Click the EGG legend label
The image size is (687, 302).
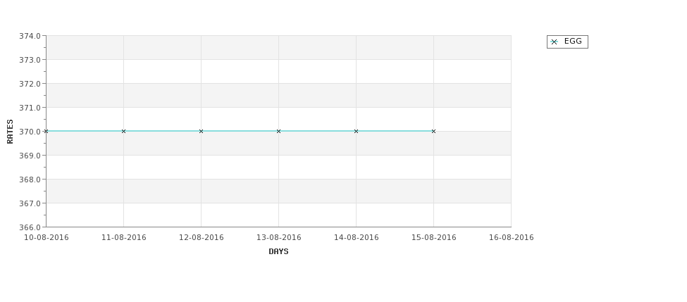(573, 41)
